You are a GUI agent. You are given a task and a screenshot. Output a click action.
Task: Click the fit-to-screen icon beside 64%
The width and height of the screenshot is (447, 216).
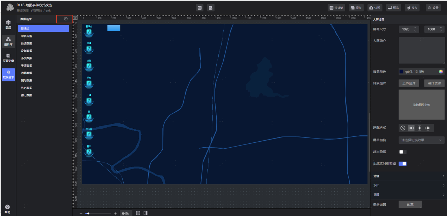pyautogui.click(x=138, y=213)
